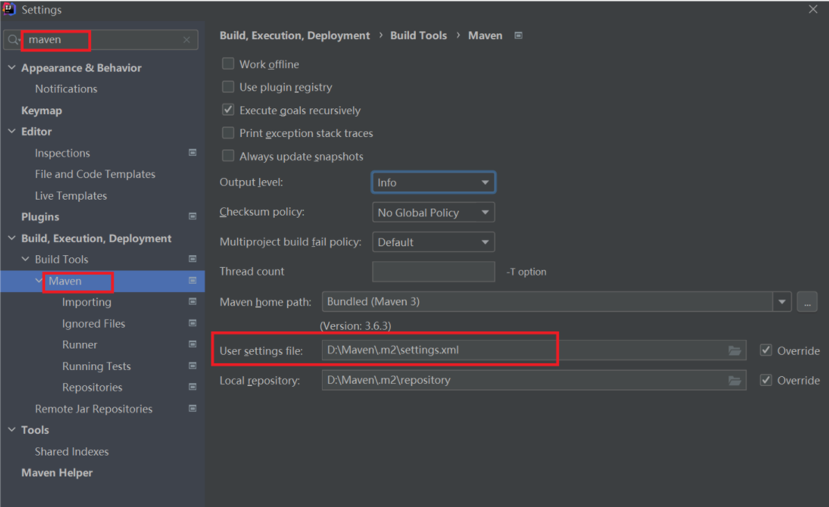Open Notifications settings page
The image size is (829, 507).
pos(66,89)
